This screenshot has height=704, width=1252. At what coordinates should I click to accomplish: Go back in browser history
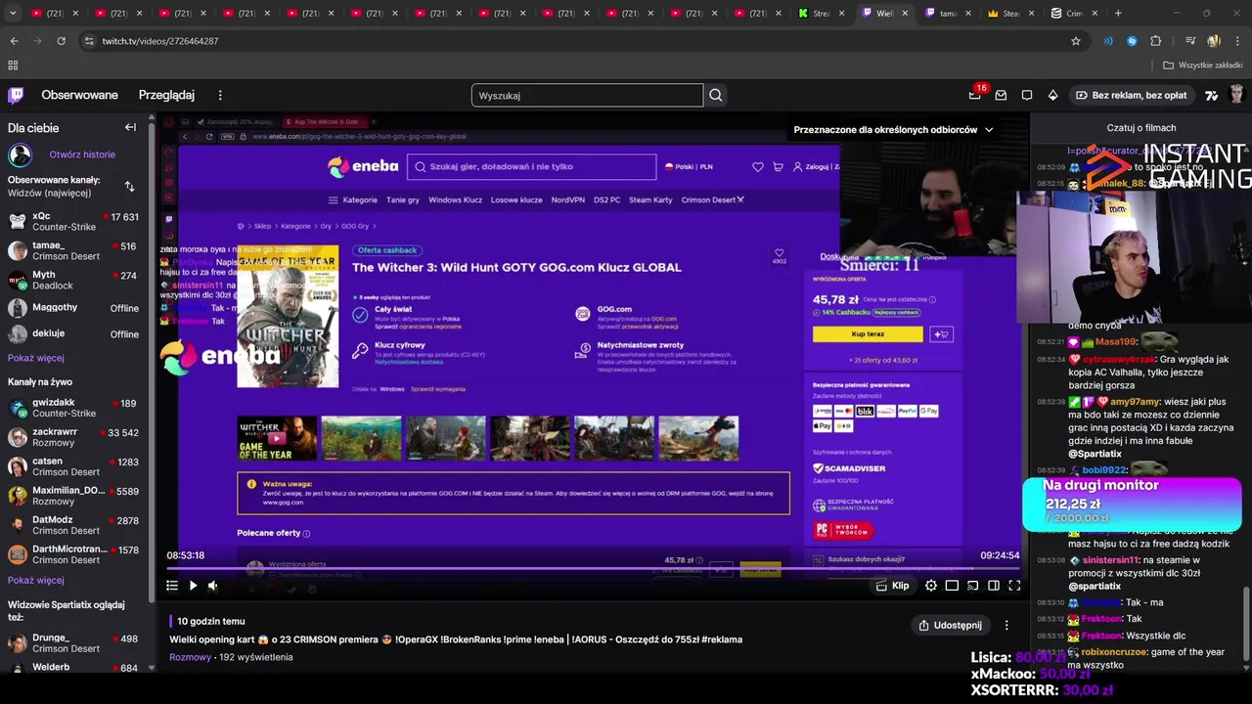click(14, 41)
